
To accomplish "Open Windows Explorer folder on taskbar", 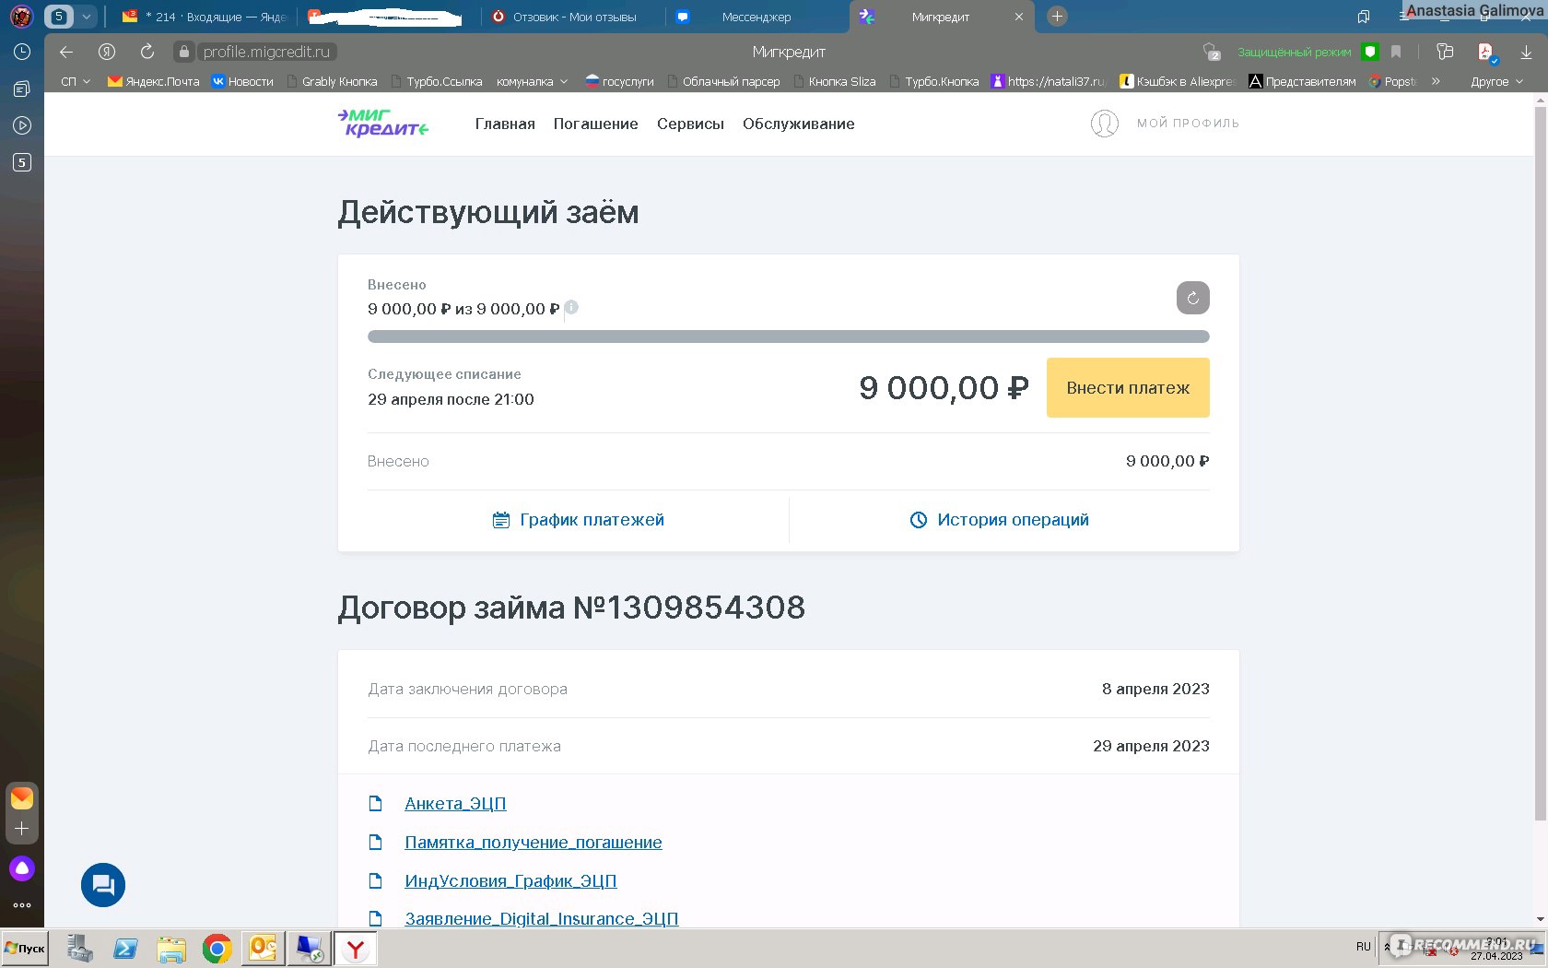I will (171, 949).
